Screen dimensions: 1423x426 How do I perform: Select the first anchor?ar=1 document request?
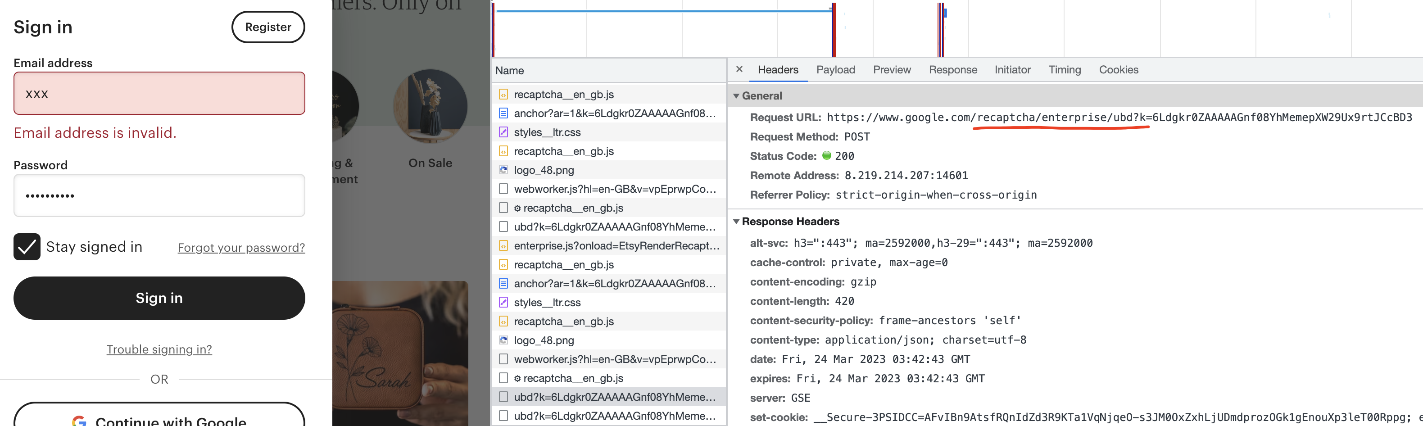click(609, 113)
